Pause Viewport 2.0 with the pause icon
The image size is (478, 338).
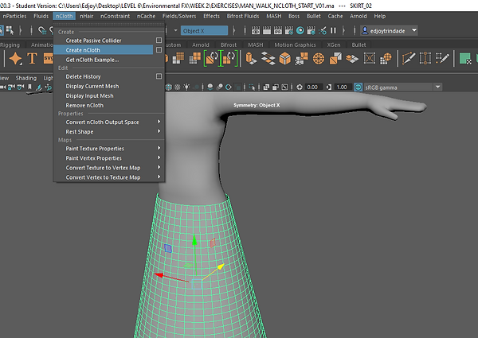(x=333, y=30)
